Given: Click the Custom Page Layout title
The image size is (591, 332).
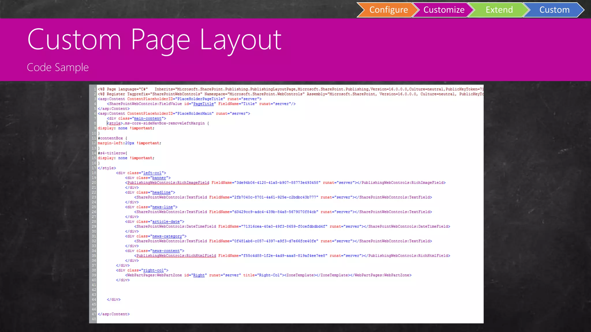Looking at the screenshot, I should [154, 40].
